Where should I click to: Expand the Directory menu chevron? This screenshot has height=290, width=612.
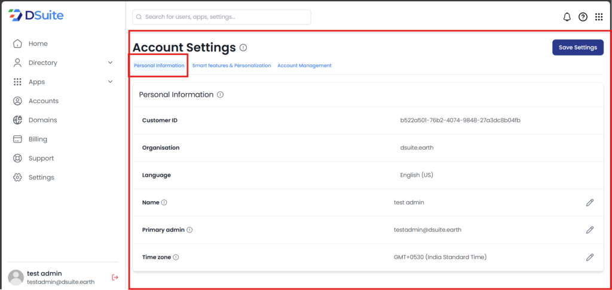(x=110, y=63)
